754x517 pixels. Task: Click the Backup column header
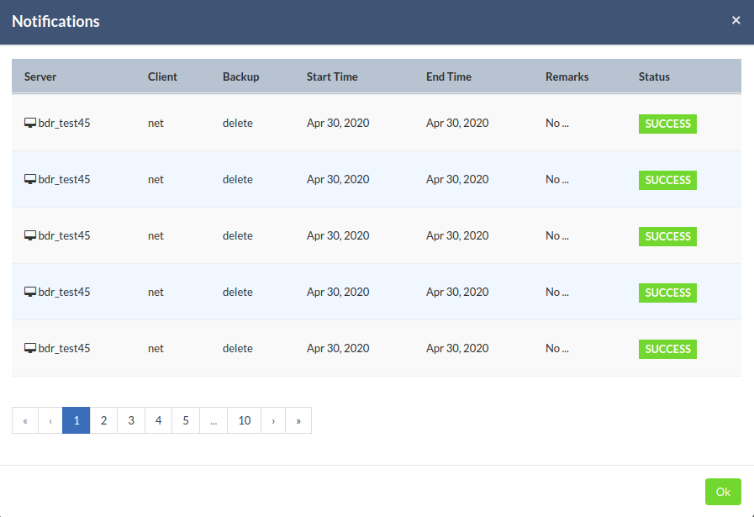click(x=241, y=76)
